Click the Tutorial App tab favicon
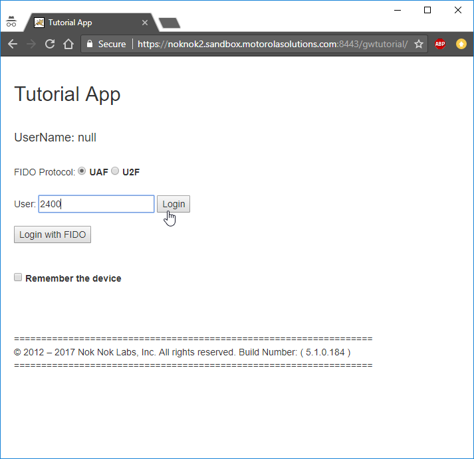Image resolution: width=474 pixels, height=459 pixels. tap(39, 23)
